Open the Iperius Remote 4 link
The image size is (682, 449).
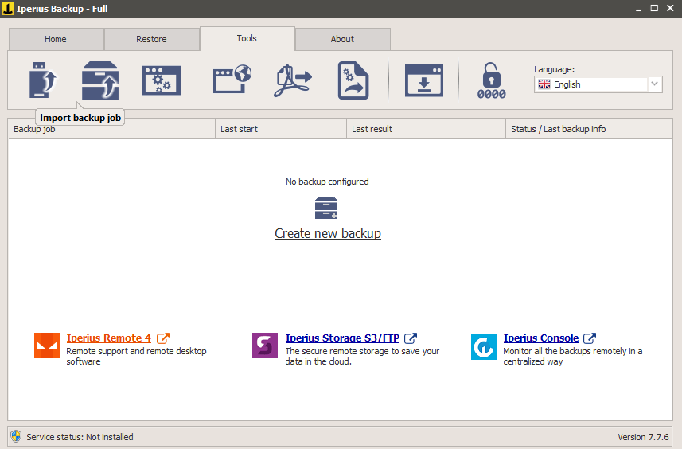109,338
